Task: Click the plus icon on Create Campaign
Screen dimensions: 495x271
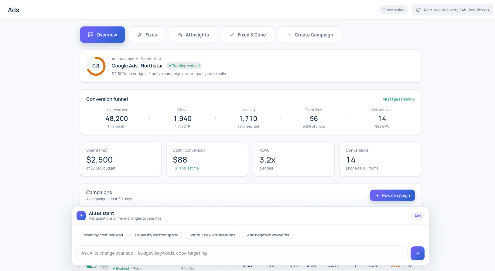Action: tap(289, 35)
